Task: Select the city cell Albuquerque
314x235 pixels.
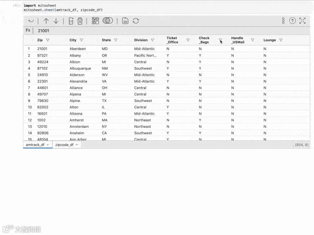Action: coord(80,68)
